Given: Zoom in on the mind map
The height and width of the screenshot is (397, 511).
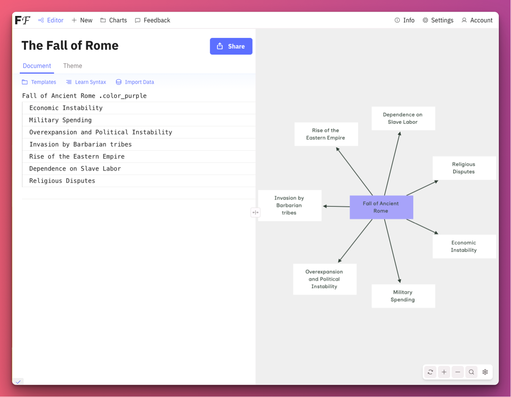Looking at the screenshot, I should pyautogui.click(x=444, y=372).
